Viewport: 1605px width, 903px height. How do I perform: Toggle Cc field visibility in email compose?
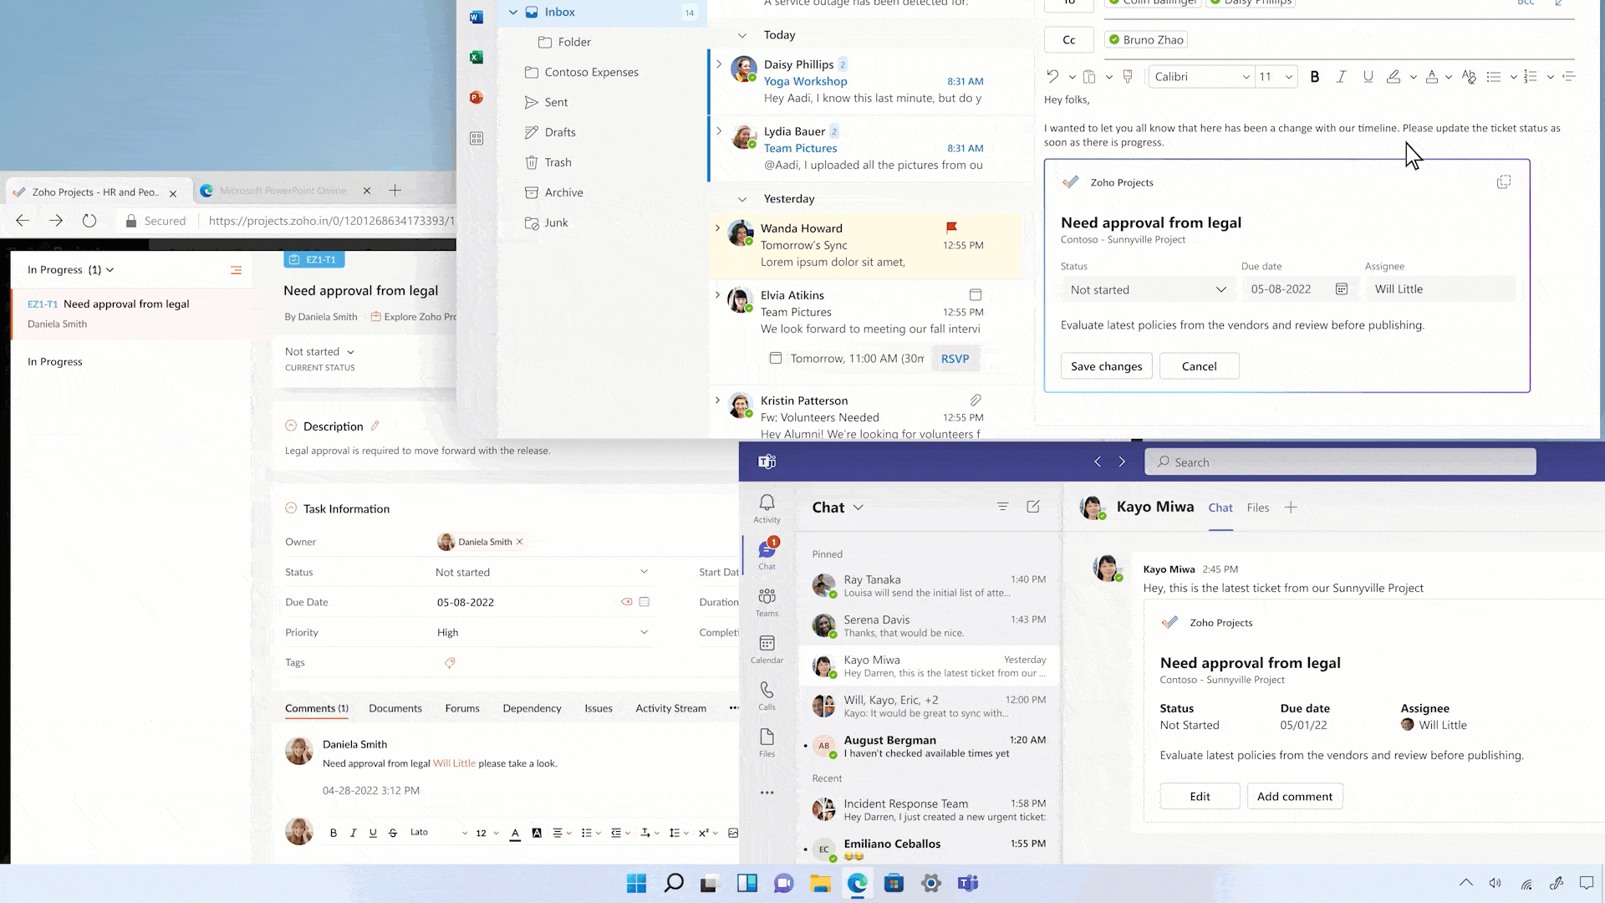[x=1068, y=38]
